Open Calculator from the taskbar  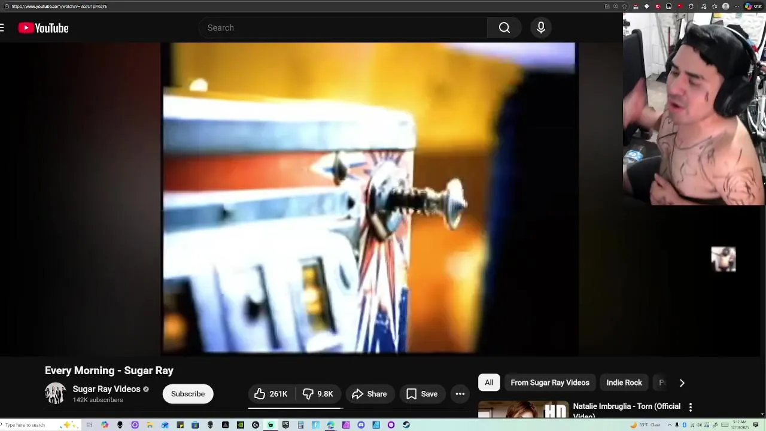click(300, 425)
